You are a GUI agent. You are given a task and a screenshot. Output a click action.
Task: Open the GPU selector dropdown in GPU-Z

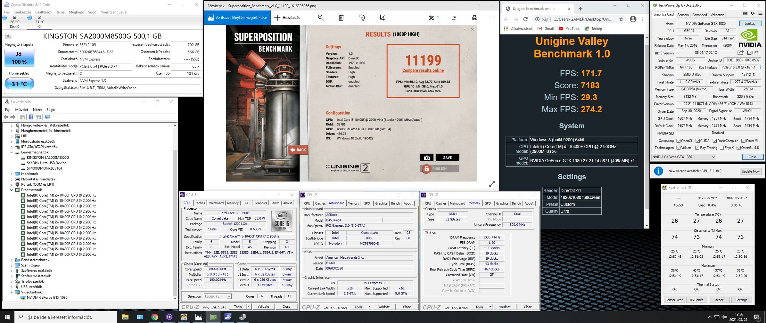pyautogui.click(x=683, y=157)
